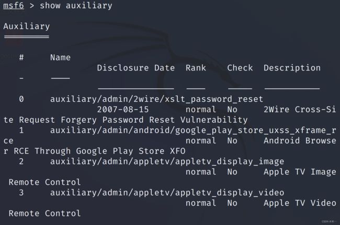Click the 2007-08-15 disclosure date
Viewport: 340px width, 225px height.
pos(123,110)
